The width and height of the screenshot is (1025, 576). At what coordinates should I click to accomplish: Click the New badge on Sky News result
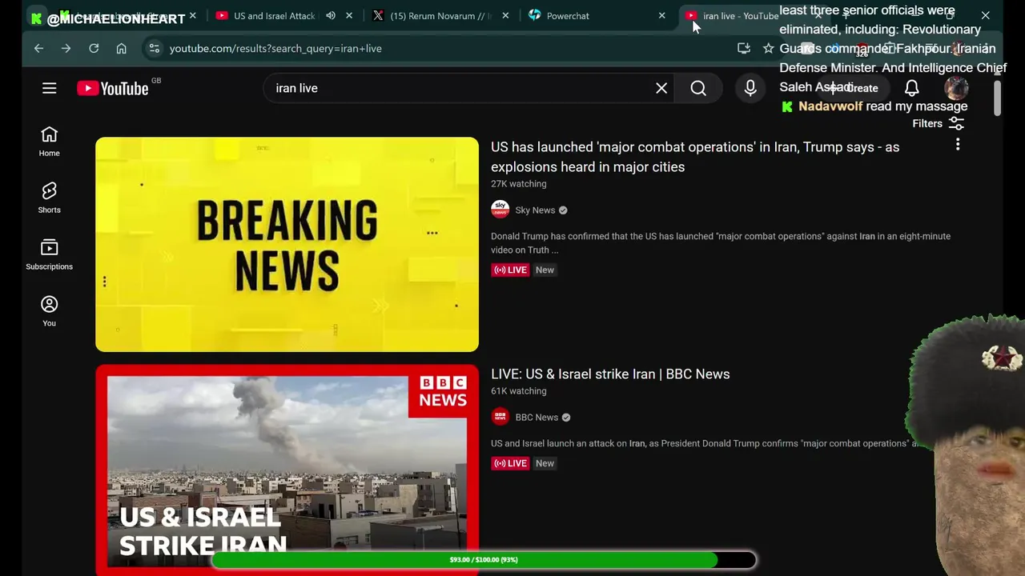(x=545, y=270)
